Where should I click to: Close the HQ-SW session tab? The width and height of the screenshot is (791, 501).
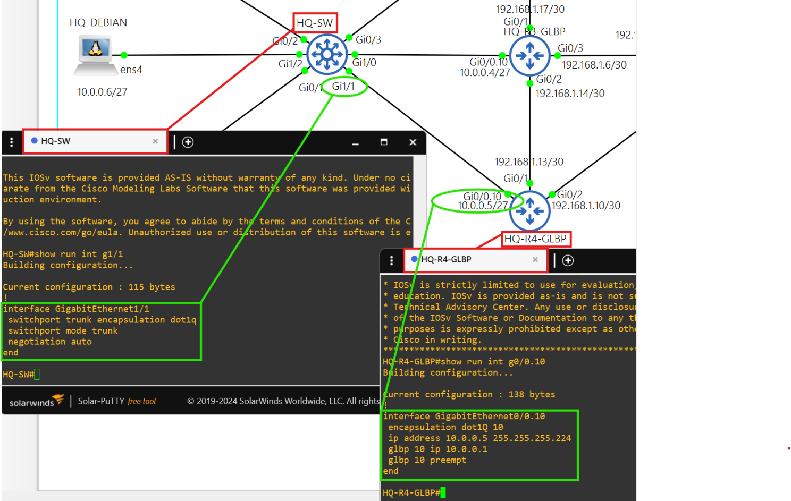tap(155, 141)
